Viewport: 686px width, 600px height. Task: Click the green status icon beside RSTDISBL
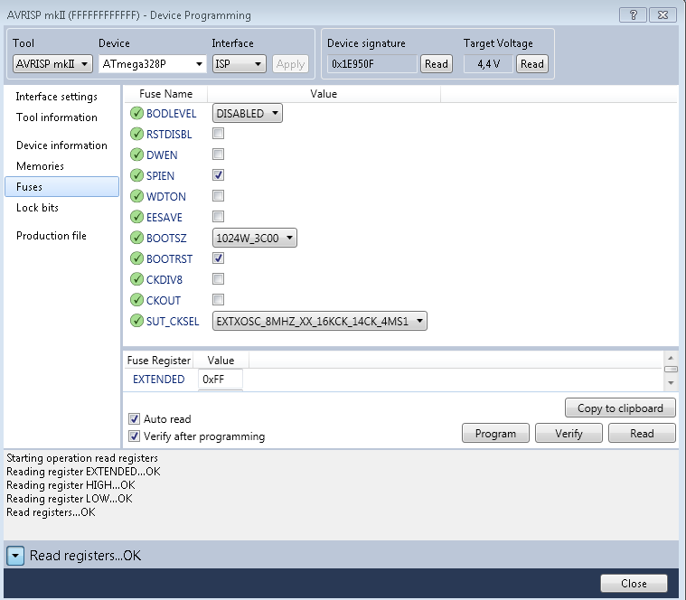tap(137, 134)
